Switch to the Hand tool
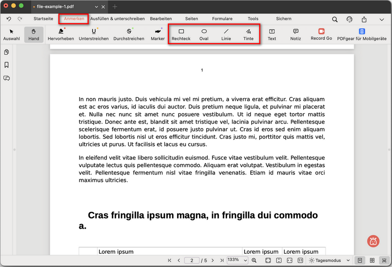Image resolution: width=392 pixels, height=267 pixels. 34,35
